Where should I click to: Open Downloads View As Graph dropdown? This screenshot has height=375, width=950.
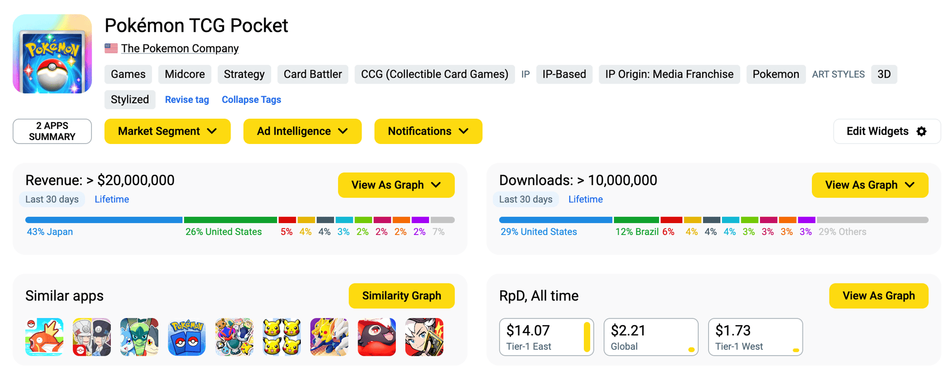point(870,185)
